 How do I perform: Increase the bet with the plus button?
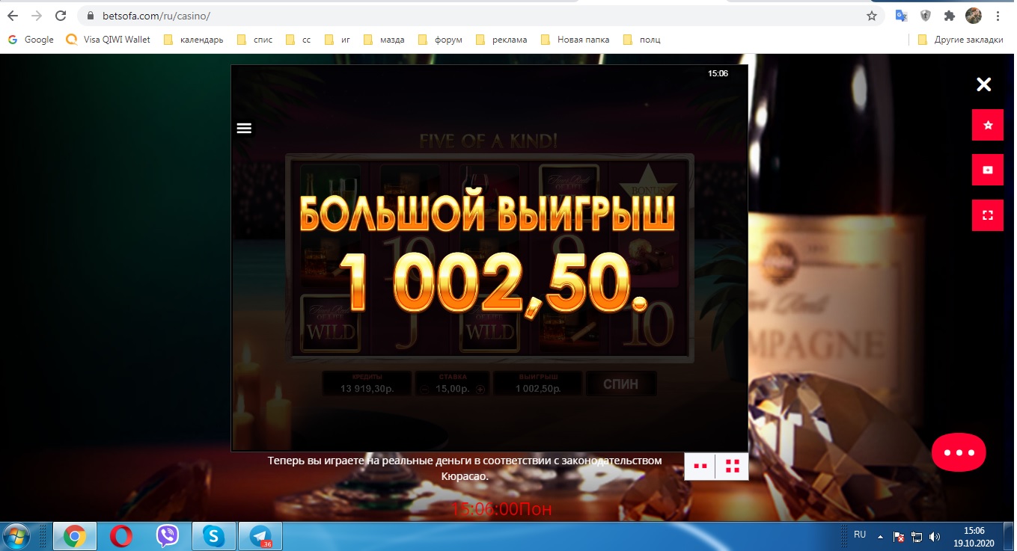[480, 389]
